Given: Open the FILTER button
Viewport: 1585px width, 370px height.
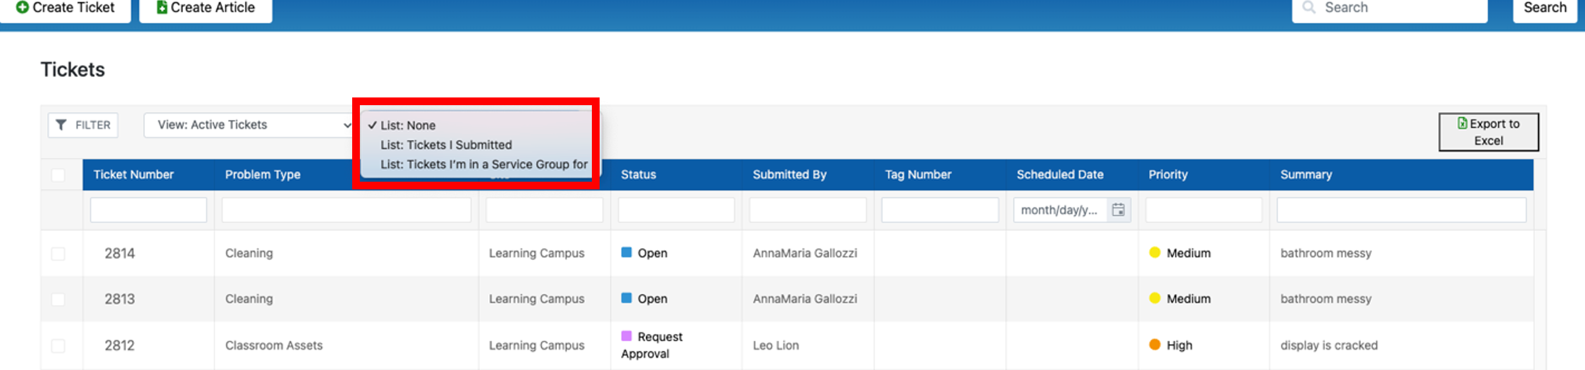Looking at the screenshot, I should [83, 125].
